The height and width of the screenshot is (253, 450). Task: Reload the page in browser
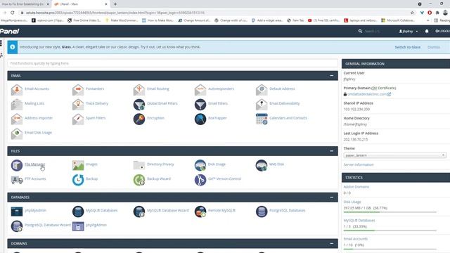(x=13, y=13)
